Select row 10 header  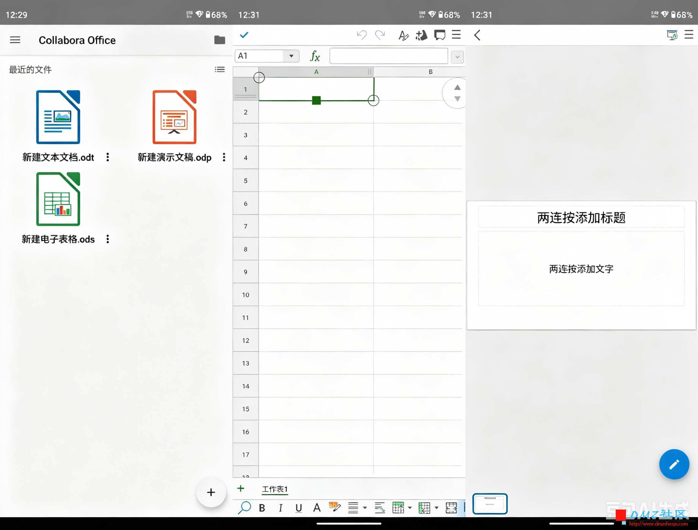(x=246, y=295)
